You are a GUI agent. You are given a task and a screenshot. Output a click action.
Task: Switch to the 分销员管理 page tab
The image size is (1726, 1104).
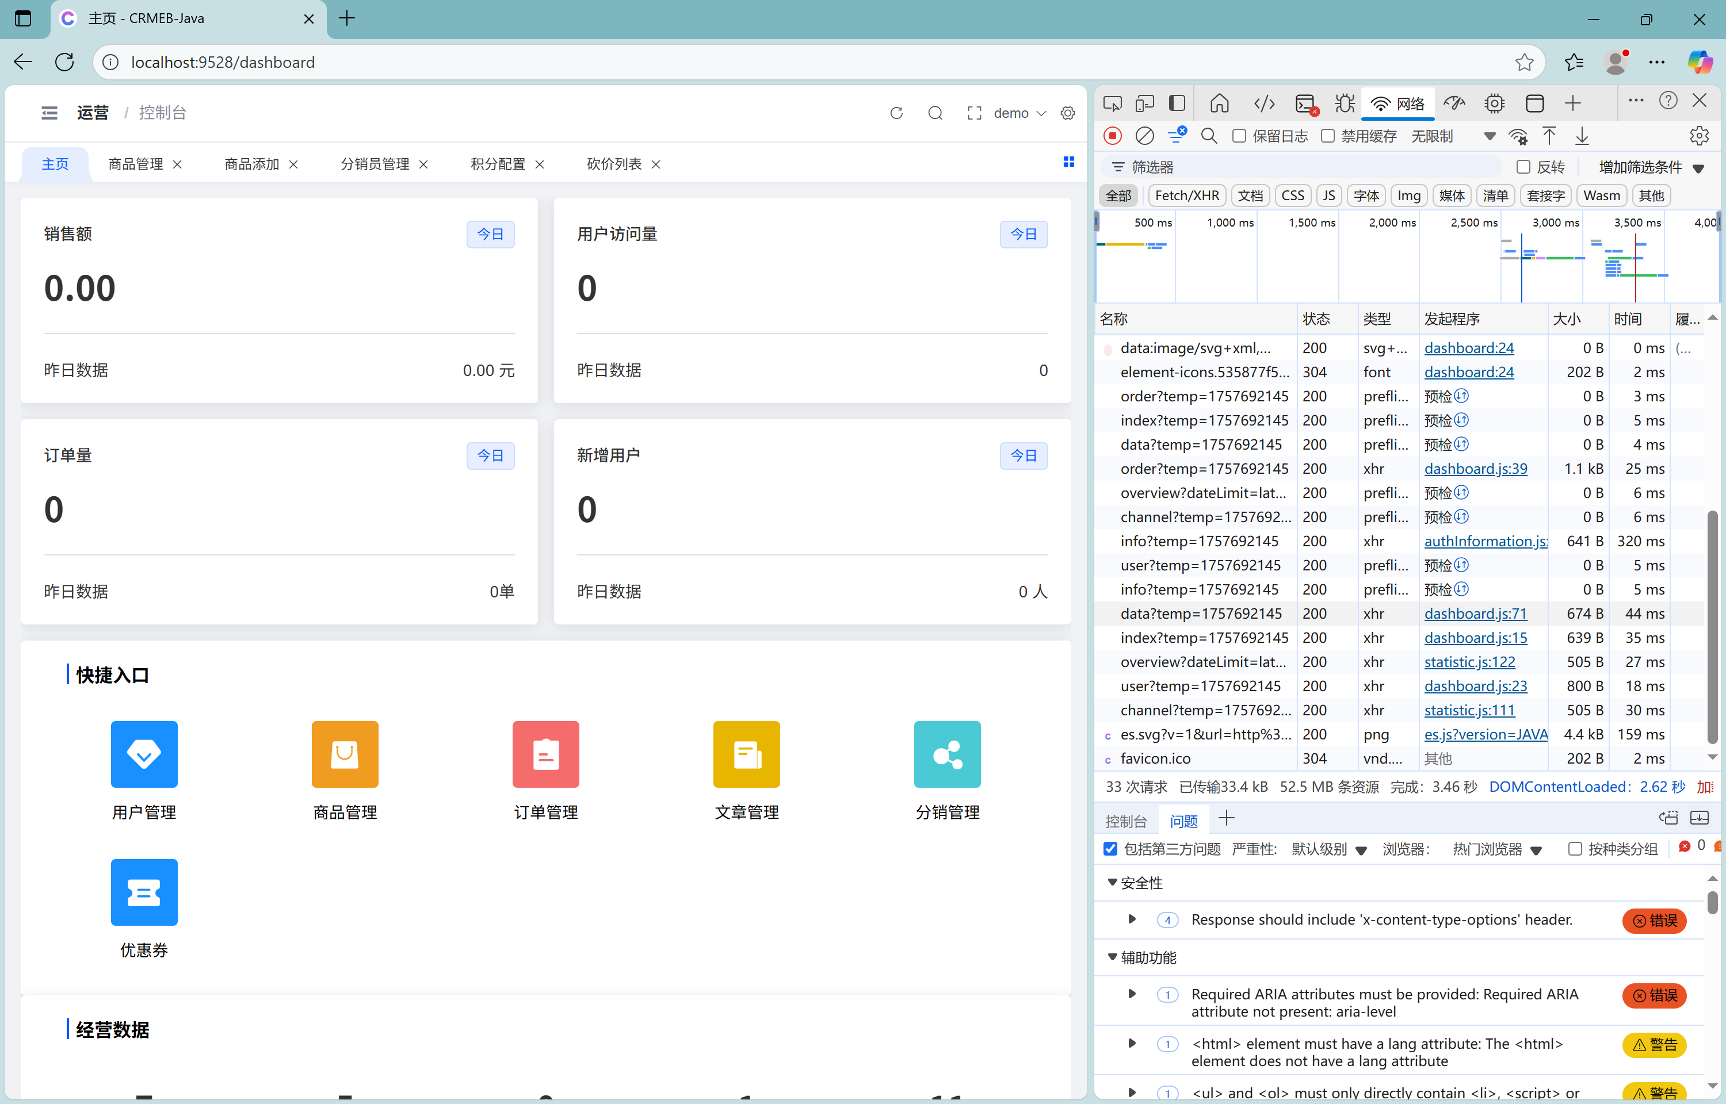coord(375,164)
